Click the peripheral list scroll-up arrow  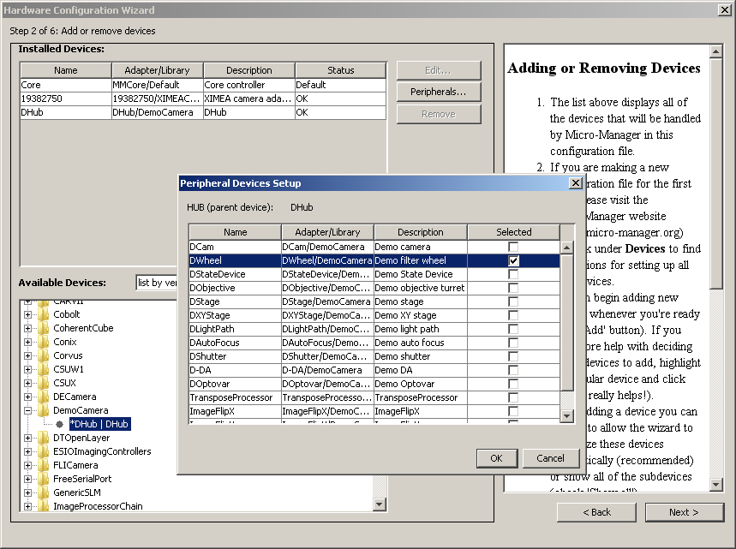pos(567,248)
